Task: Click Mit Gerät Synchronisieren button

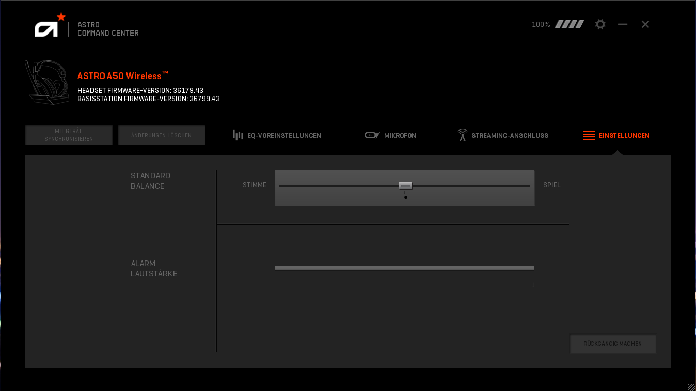Action: (x=69, y=135)
